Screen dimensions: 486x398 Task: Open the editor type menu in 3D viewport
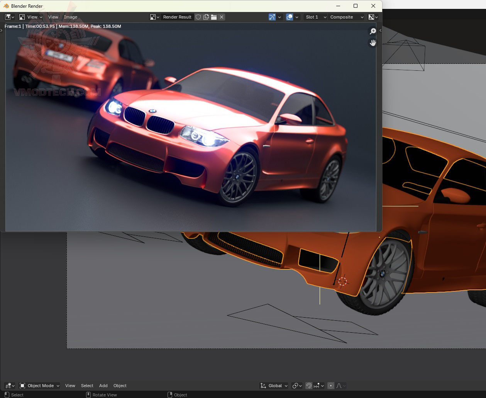coord(10,386)
